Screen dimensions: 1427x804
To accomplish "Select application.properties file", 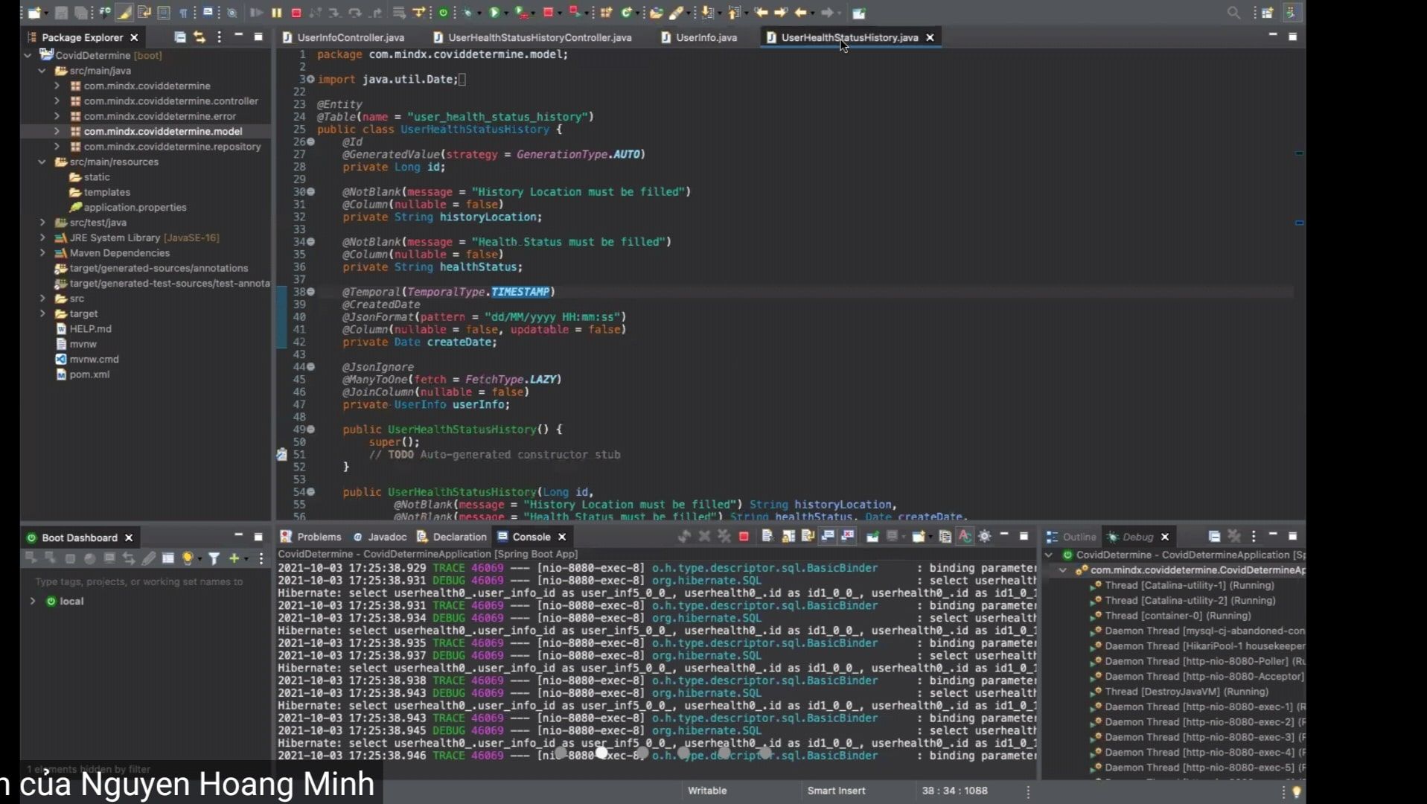I will click(135, 208).
